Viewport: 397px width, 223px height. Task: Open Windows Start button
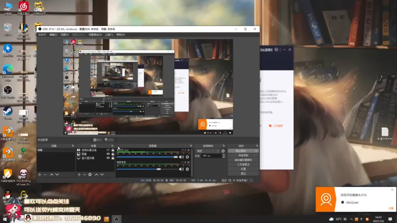[4, 219]
